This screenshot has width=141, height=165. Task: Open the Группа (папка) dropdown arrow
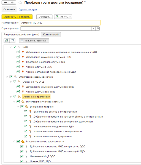point(93,28)
